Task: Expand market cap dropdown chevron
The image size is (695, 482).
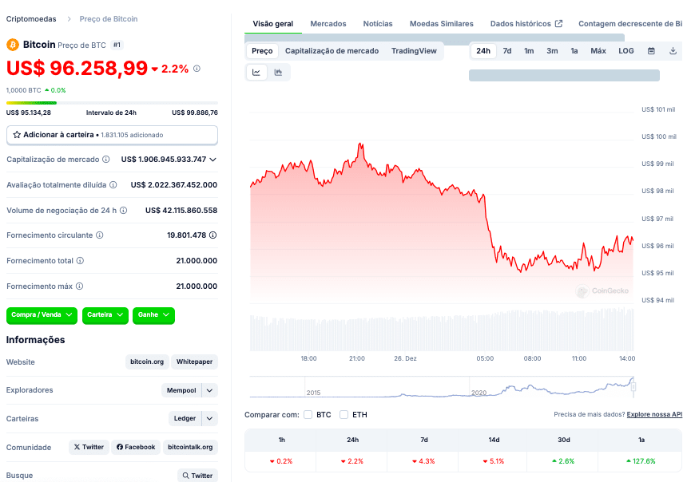Action: pyautogui.click(x=212, y=160)
